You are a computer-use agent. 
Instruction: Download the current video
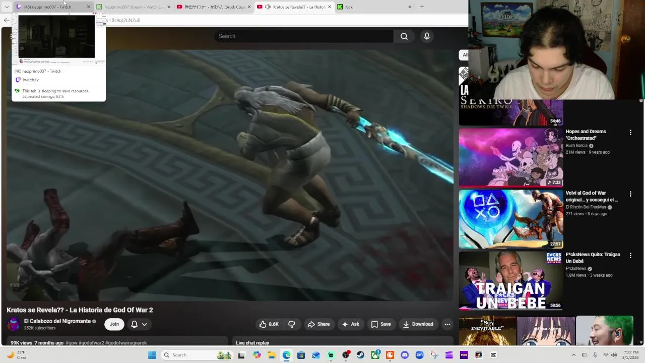(418, 324)
